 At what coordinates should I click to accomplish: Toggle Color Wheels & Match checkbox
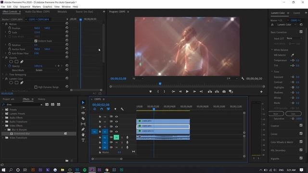tap(301, 142)
